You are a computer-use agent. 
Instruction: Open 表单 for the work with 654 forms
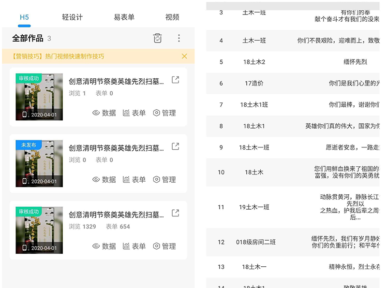[x=134, y=246]
